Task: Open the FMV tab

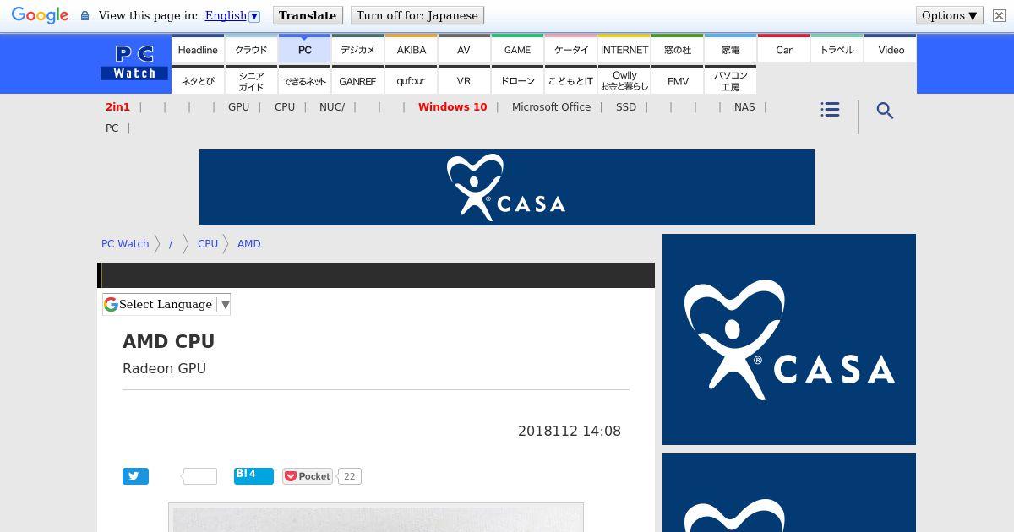Action: (678, 81)
